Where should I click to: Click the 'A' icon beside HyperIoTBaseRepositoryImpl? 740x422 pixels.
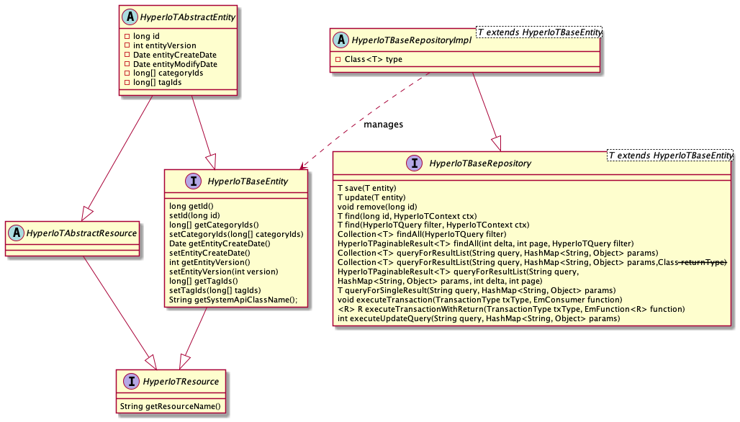(340, 41)
